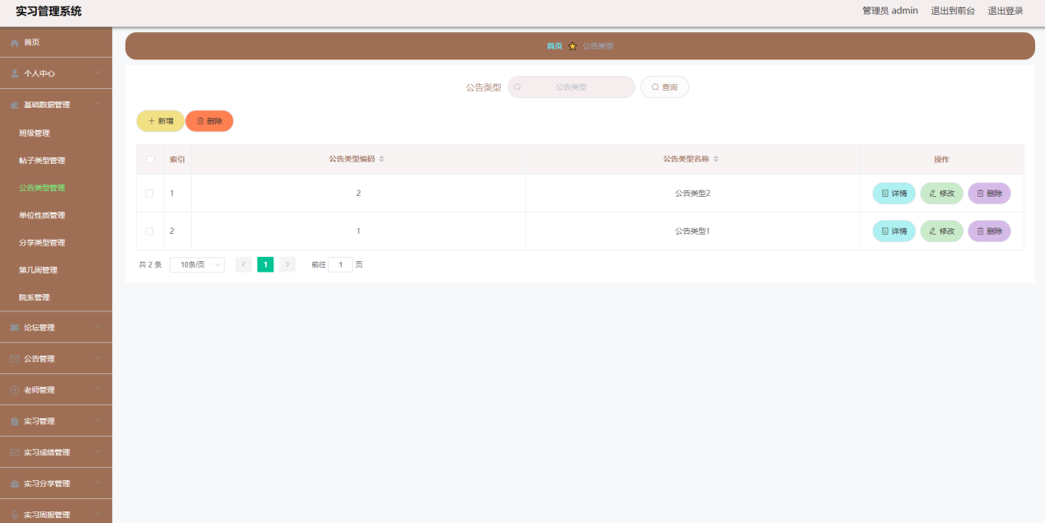
Task: Select the home icon beside 首页 in sidebar
Action: pos(14,41)
